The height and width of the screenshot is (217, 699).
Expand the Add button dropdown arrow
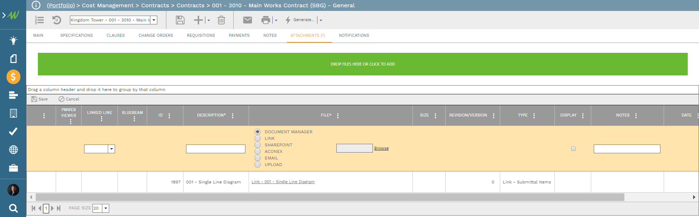coord(209,20)
